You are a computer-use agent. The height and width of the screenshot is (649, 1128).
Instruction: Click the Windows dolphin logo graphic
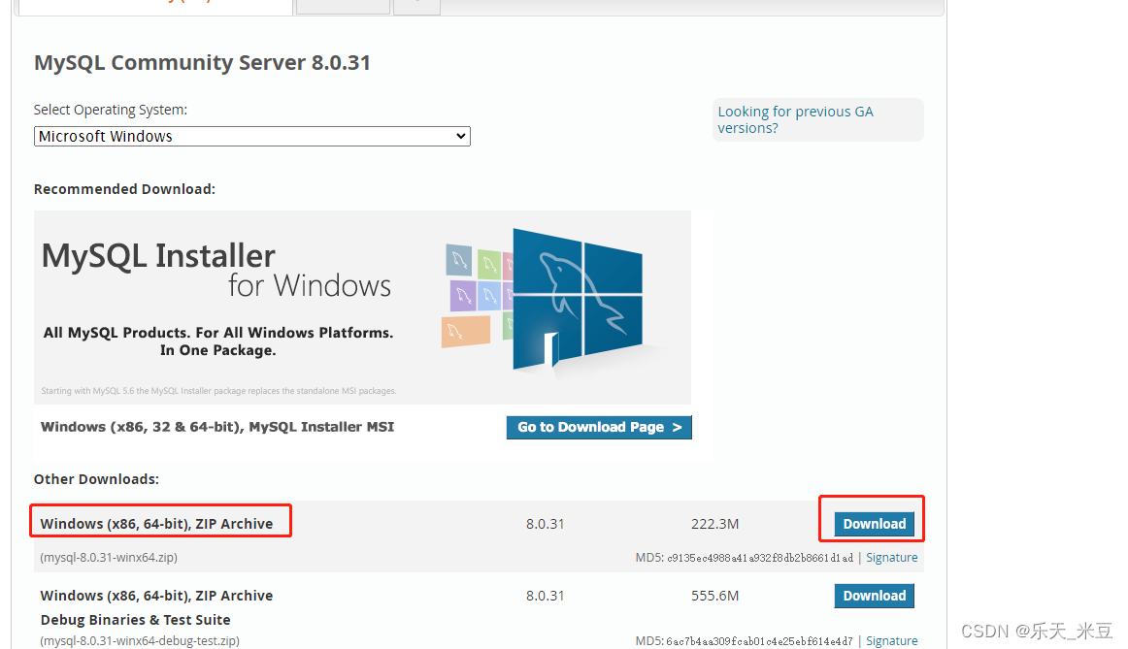point(578,298)
